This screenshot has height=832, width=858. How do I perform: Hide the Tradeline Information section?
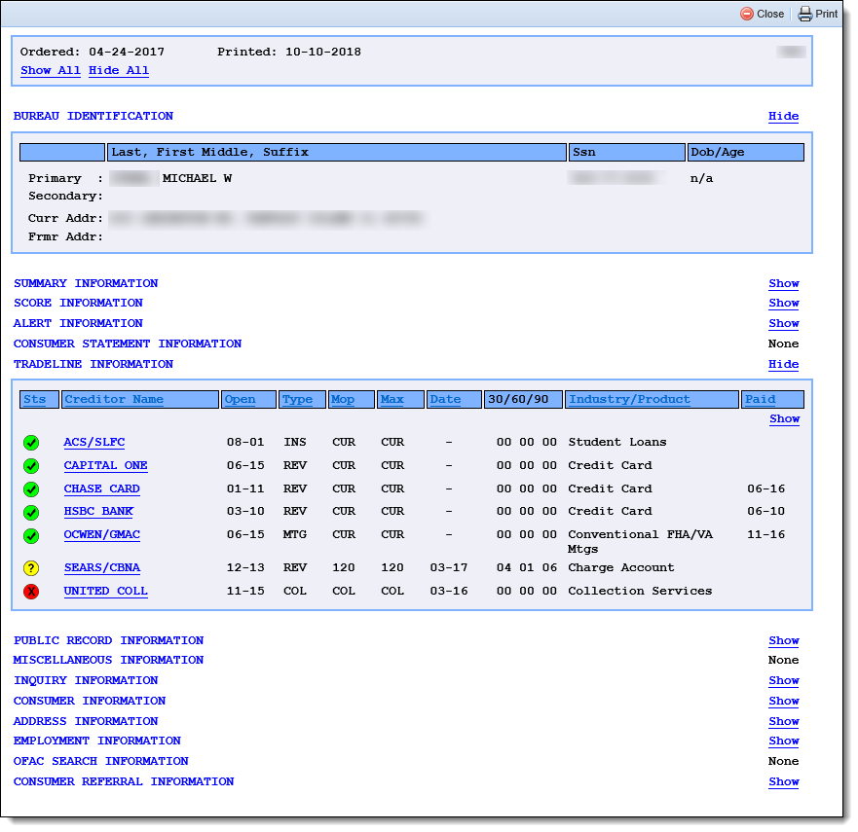coord(783,364)
